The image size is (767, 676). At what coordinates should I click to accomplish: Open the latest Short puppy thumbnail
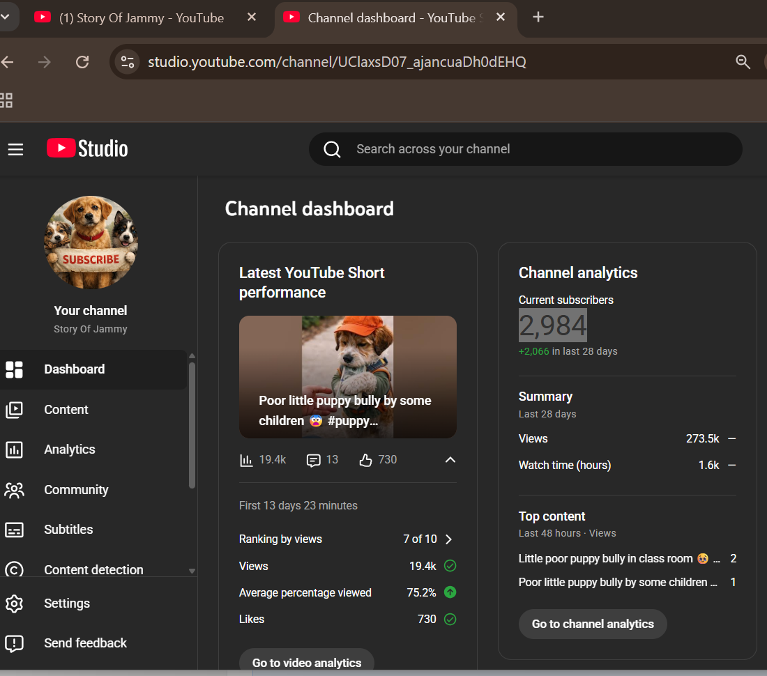tap(347, 376)
